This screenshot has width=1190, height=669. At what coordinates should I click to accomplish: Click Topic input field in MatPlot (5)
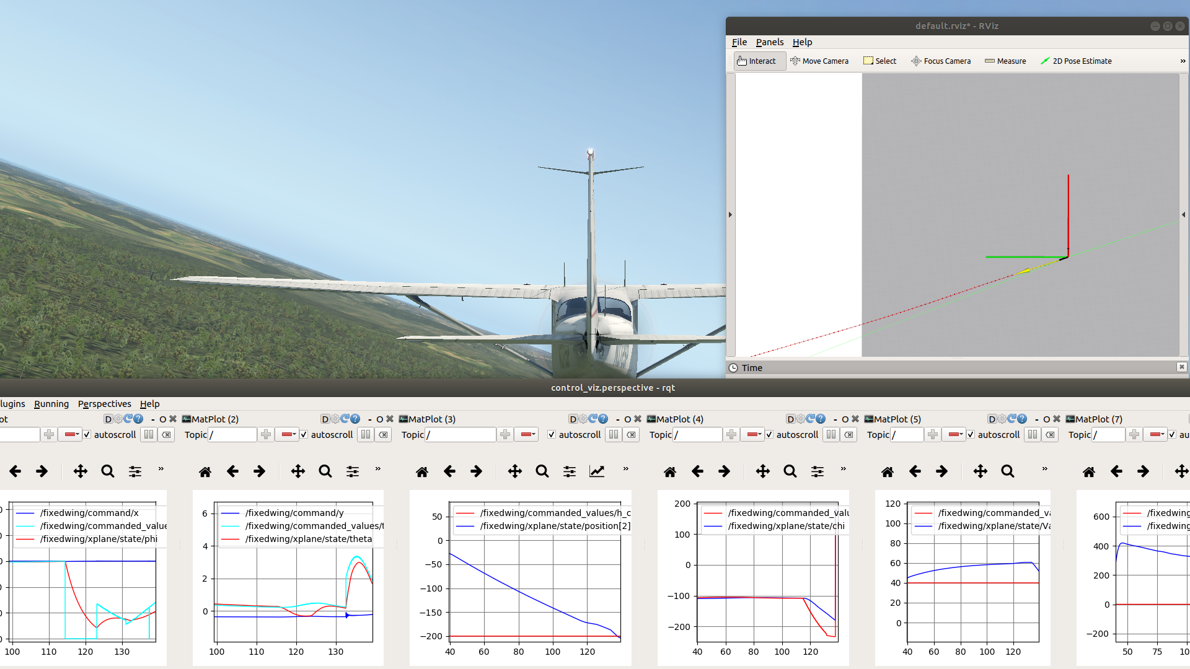907,434
